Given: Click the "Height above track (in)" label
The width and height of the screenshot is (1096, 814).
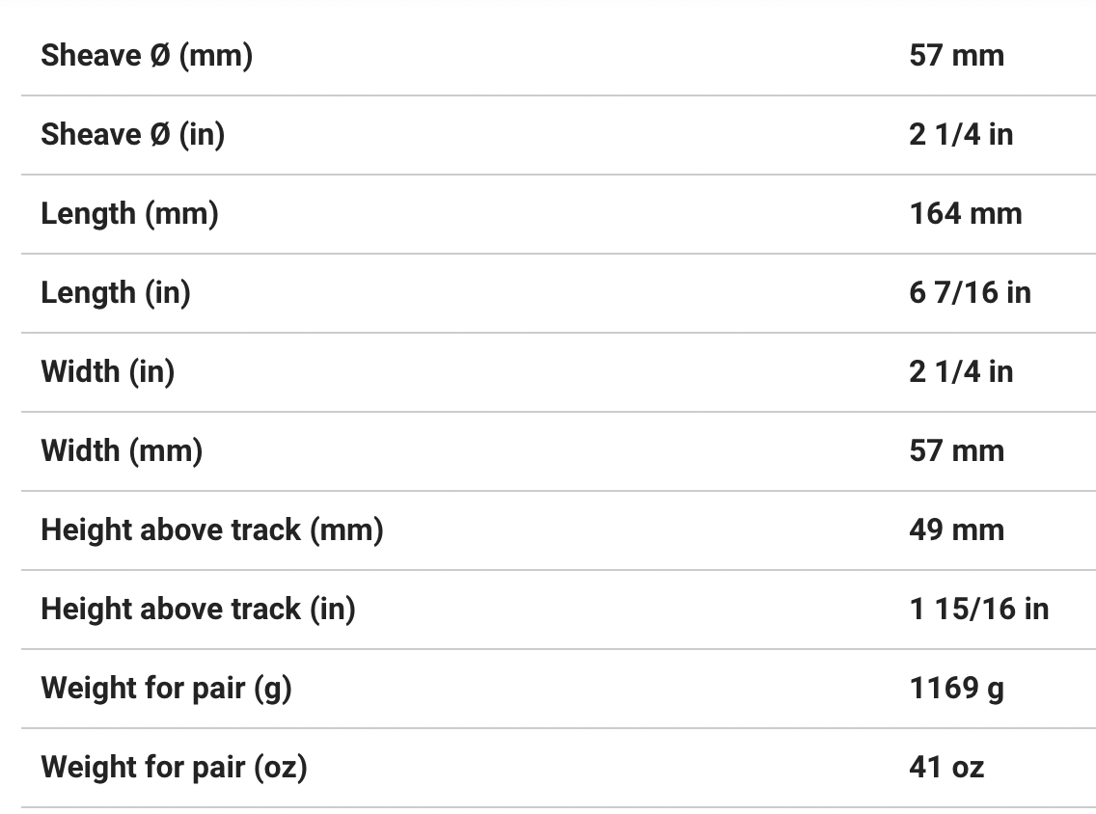Looking at the screenshot, I should pyautogui.click(x=198, y=610).
